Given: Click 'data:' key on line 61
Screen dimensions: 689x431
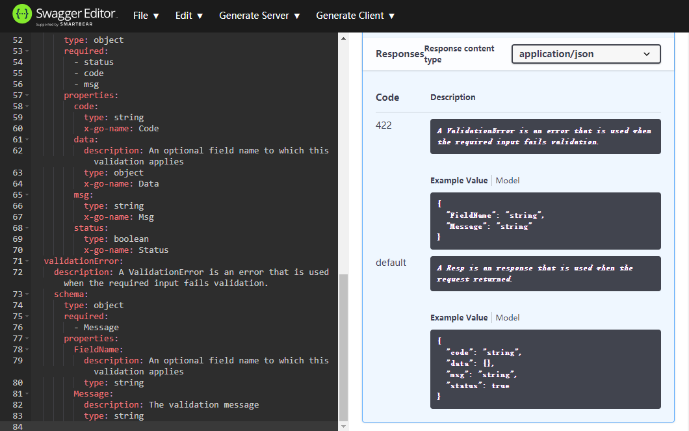Looking at the screenshot, I should [86, 140].
